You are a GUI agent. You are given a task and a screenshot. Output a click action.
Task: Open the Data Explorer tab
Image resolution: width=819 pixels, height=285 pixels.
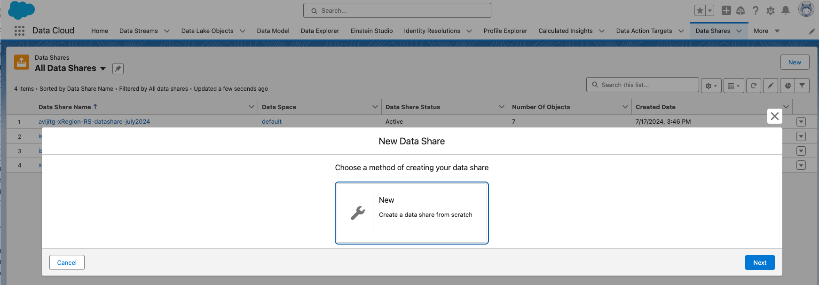pos(320,31)
